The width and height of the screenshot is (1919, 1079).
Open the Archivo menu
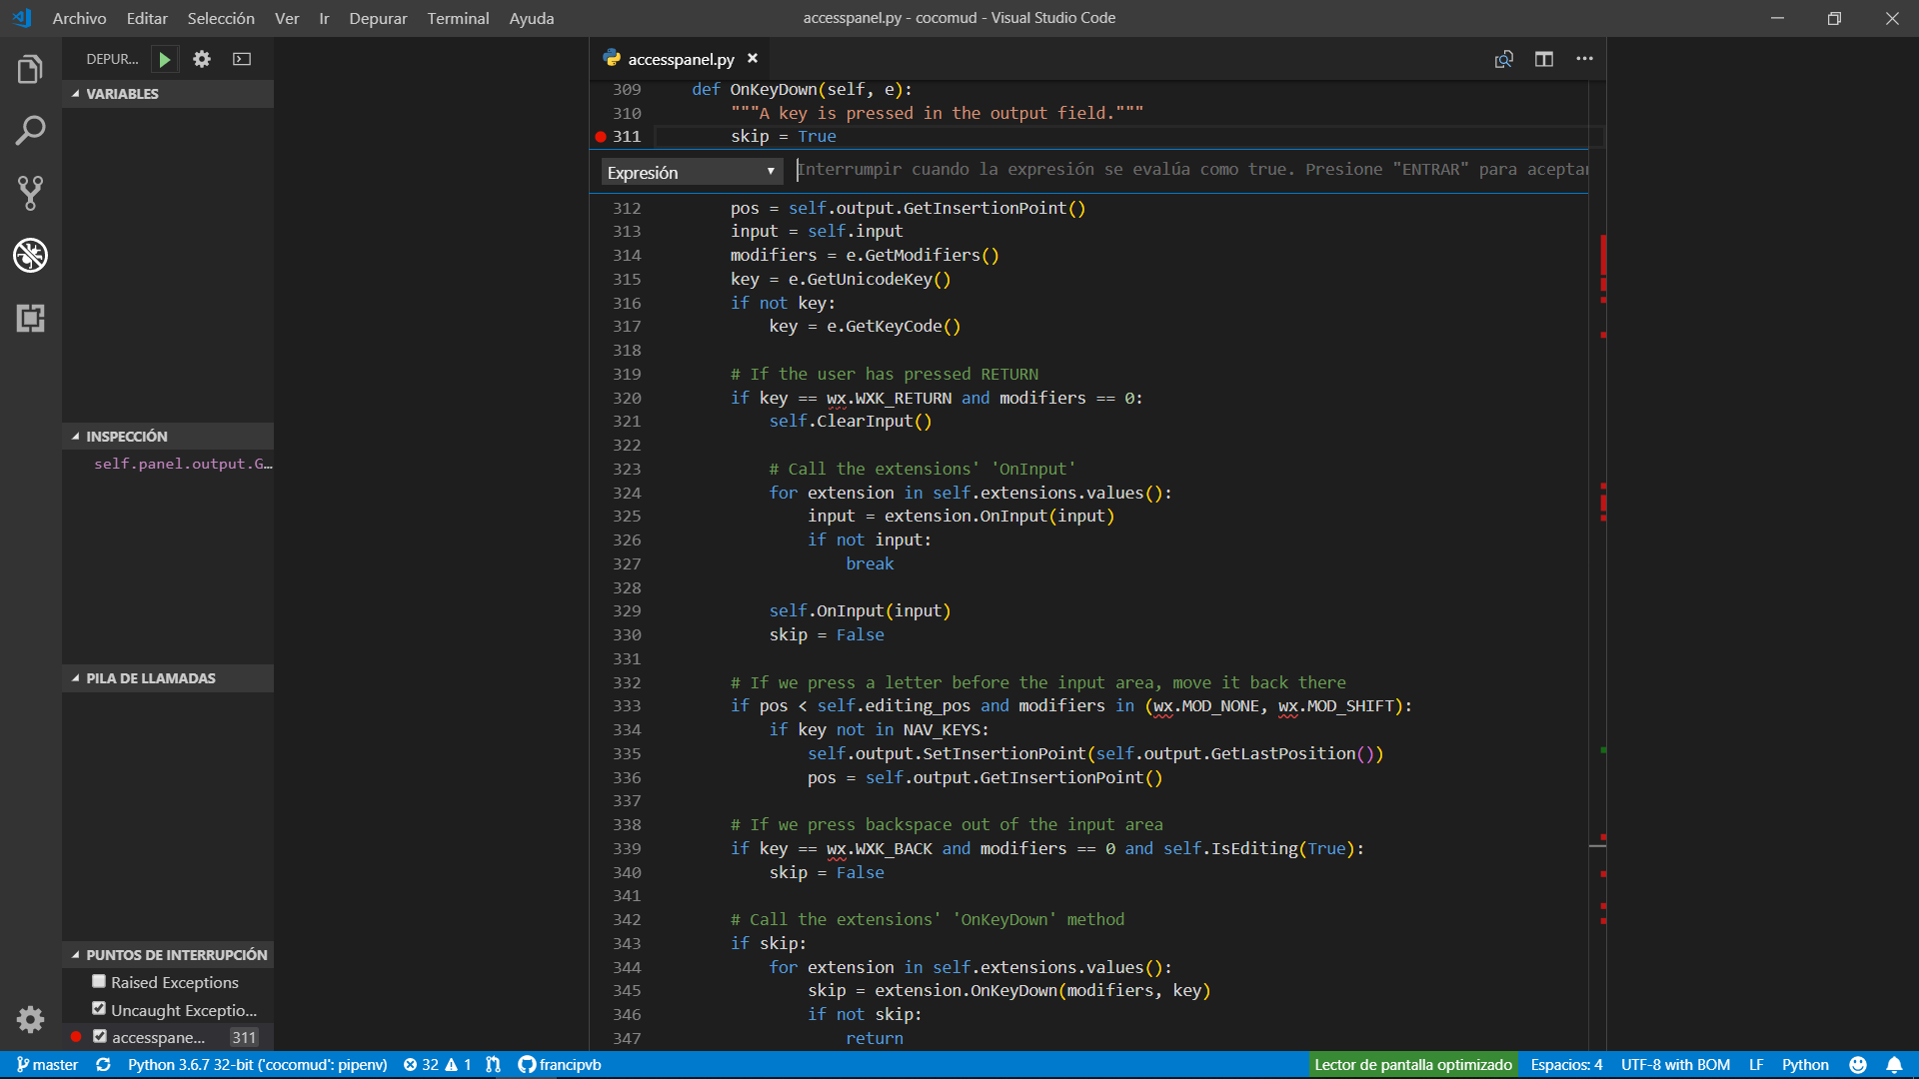click(x=79, y=18)
